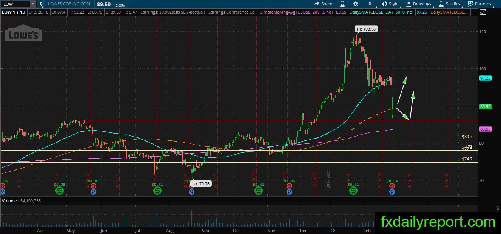This screenshot has width=501, height=234.
Task: Select the DailySMA (CLOSE, DAY, 50, 0, no) label
Action: point(381,12)
